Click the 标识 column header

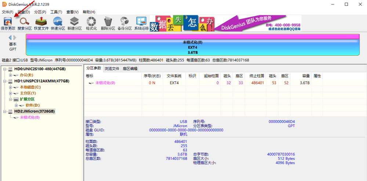coord(192,76)
